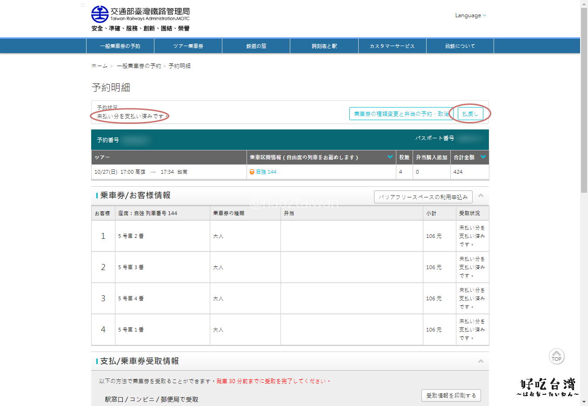The width and height of the screenshot is (588, 406).
Task: Collapse the 乗車券/お客様情報 section
Action: point(481,196)
